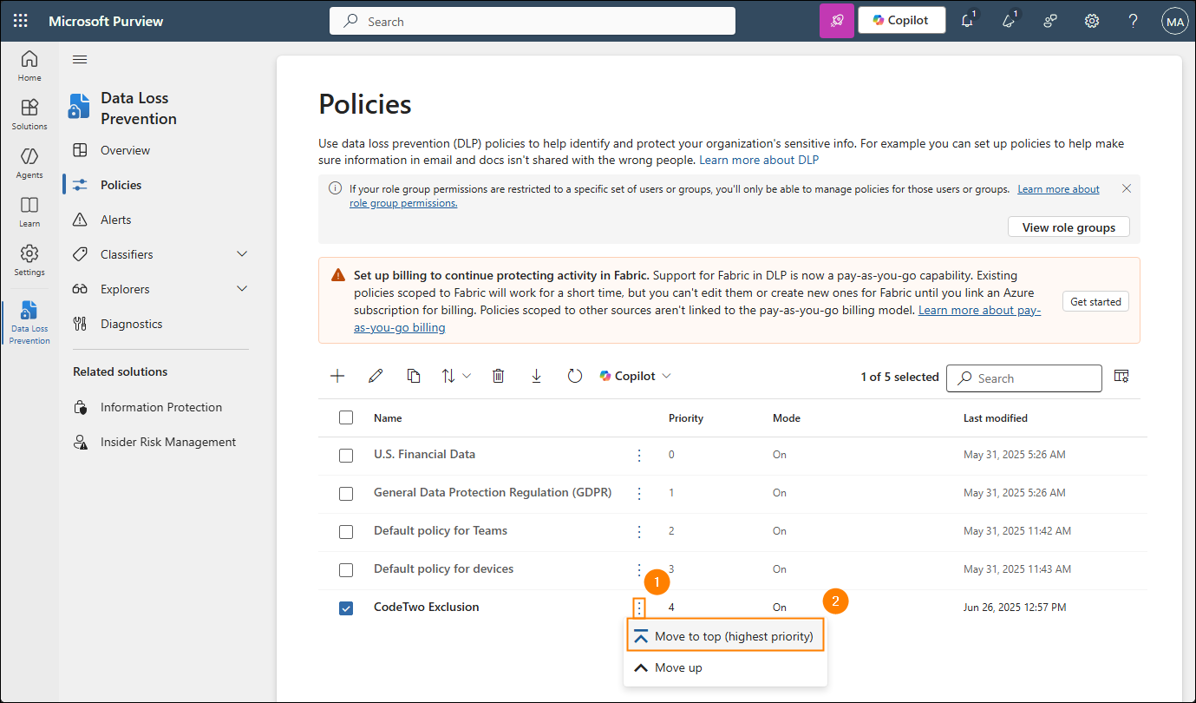Dismiss the role group info banner
Image resolution: width=1196 pixels, height=703 pixels.
pyautogui.click(x=1127, y=188)
